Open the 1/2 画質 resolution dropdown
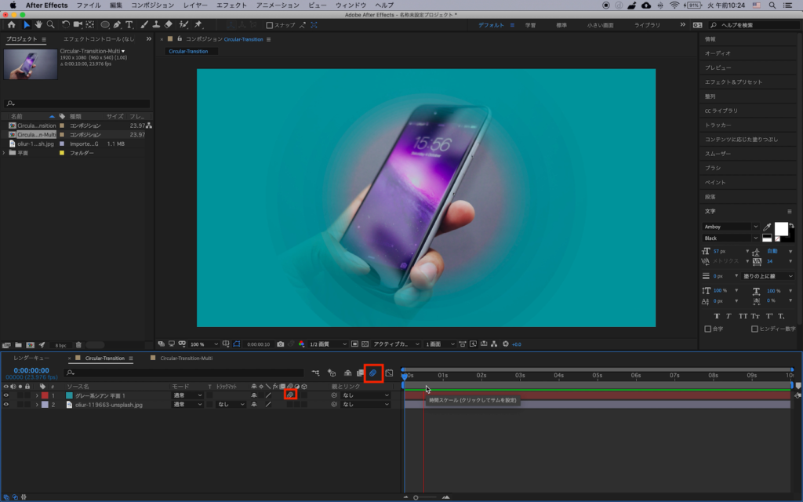Screen dimensions: 803x502 [327, 344]
